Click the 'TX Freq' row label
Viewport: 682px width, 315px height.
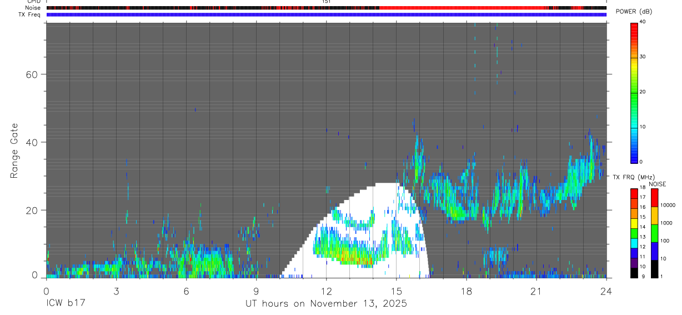pos(29,14)
